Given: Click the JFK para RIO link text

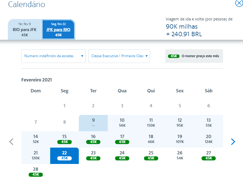Looking at the screenshot, I should pyautogui.click(x=58, y=30).
